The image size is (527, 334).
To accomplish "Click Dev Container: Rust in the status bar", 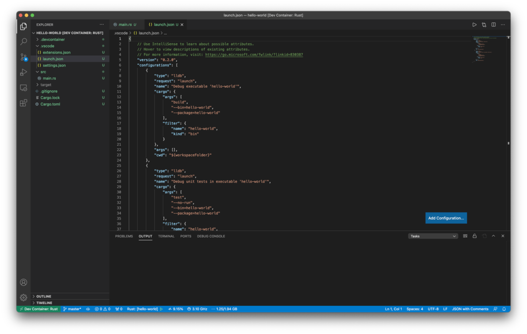I will [38, 309].
